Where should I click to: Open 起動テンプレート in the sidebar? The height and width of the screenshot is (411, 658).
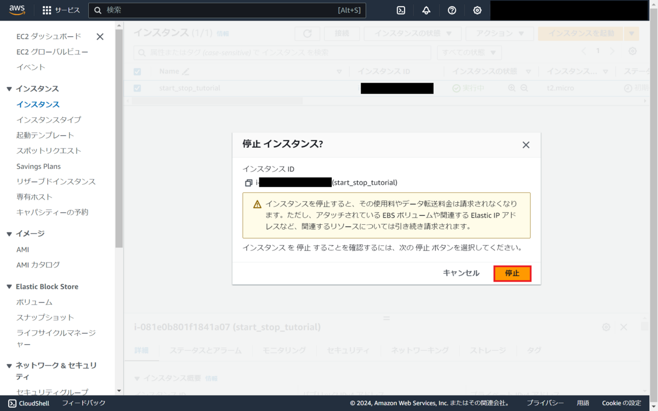tap(45, 135)
